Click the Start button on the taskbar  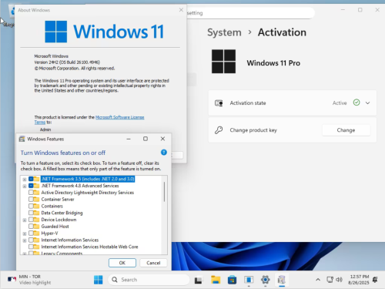point(98,280)
